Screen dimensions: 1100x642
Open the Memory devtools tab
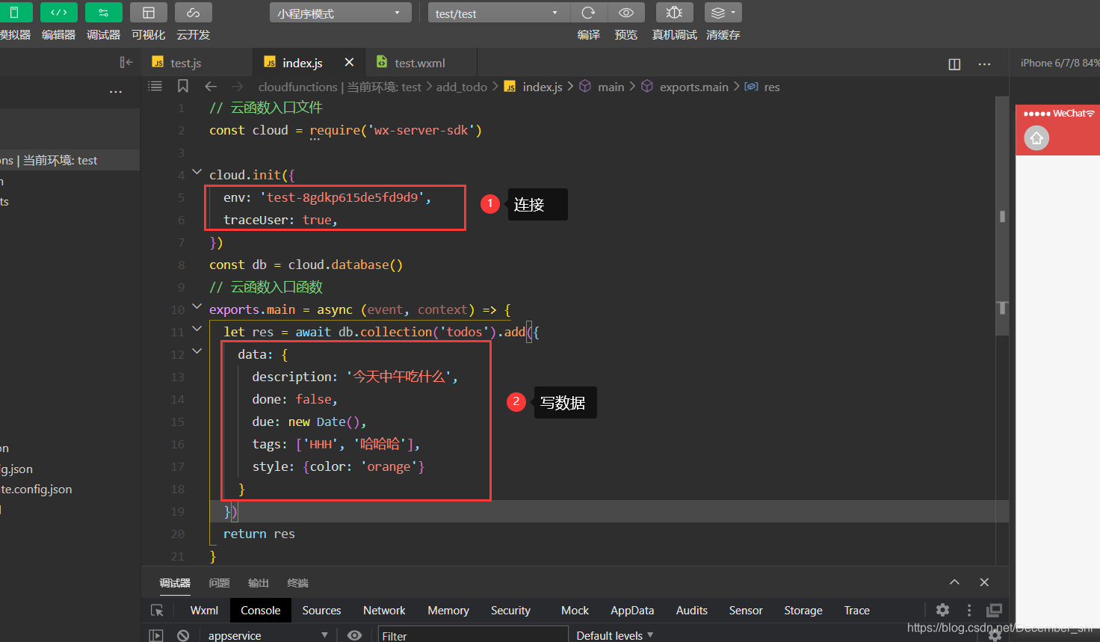coord(448,611)
